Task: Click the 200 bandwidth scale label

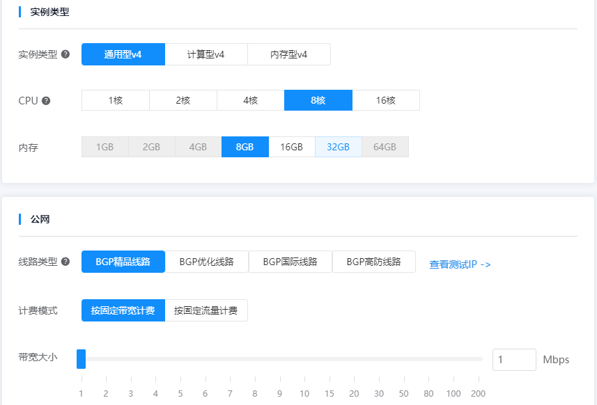Action: (x=478, y=394)
